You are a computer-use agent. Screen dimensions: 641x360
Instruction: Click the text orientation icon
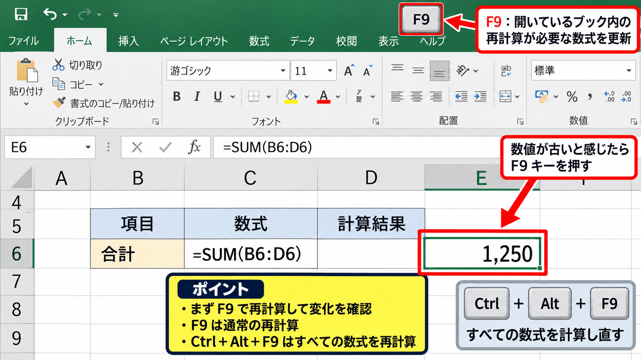[463, 70]
